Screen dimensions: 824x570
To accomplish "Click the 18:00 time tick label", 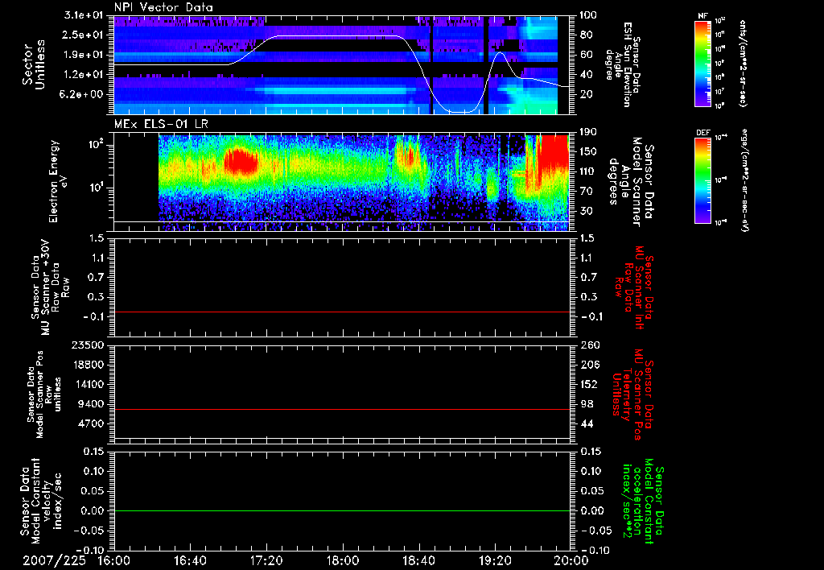I will [x=343, y=560].
